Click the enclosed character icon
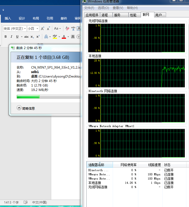The image size is (189, 207). click(78, 37)
